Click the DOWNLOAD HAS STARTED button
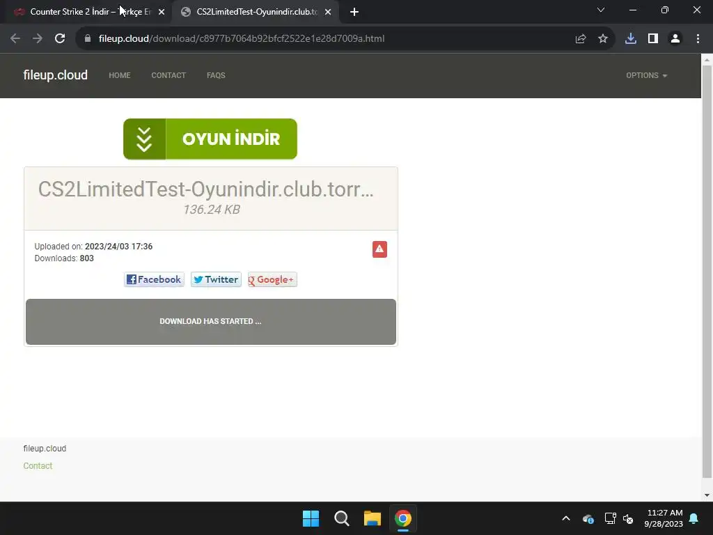Viewport: 713px width, 535px height. tap(211, 322)
